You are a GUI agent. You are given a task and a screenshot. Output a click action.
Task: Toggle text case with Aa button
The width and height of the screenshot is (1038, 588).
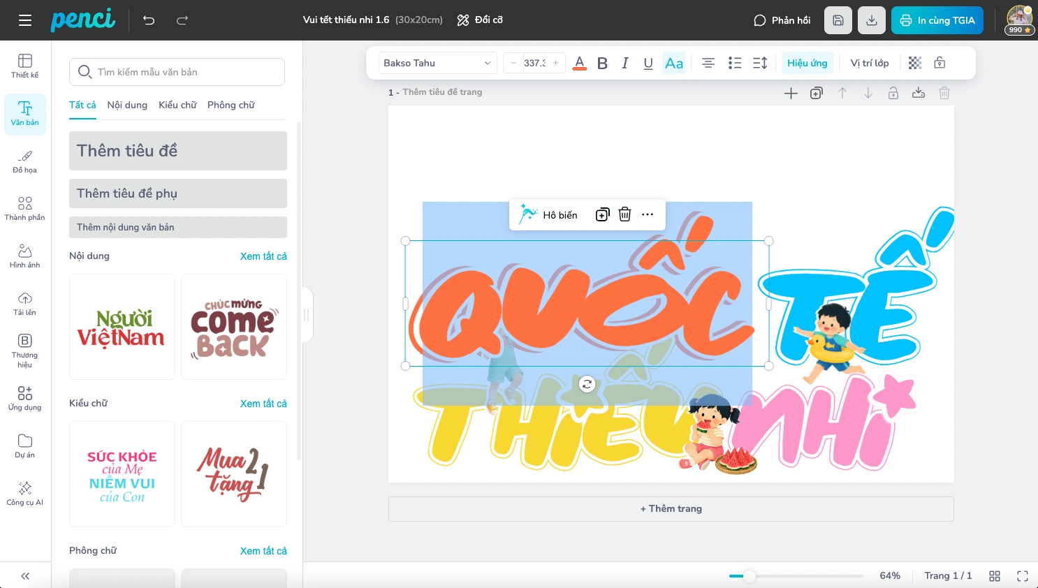(x=674, y=63)
